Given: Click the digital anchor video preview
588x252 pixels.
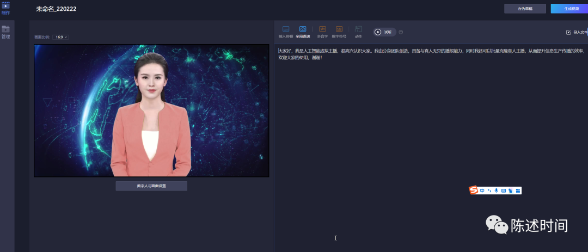Looking at the screenshot, I should tap(151, 110).
